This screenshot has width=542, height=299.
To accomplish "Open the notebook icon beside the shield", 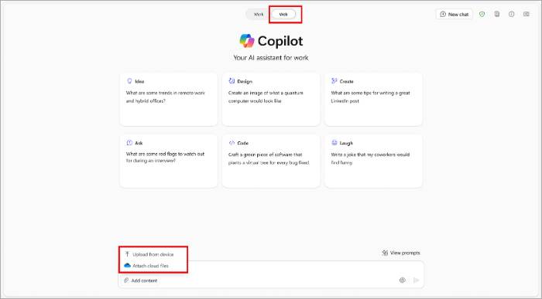I will pyautogui.click(x=497, y=14).
